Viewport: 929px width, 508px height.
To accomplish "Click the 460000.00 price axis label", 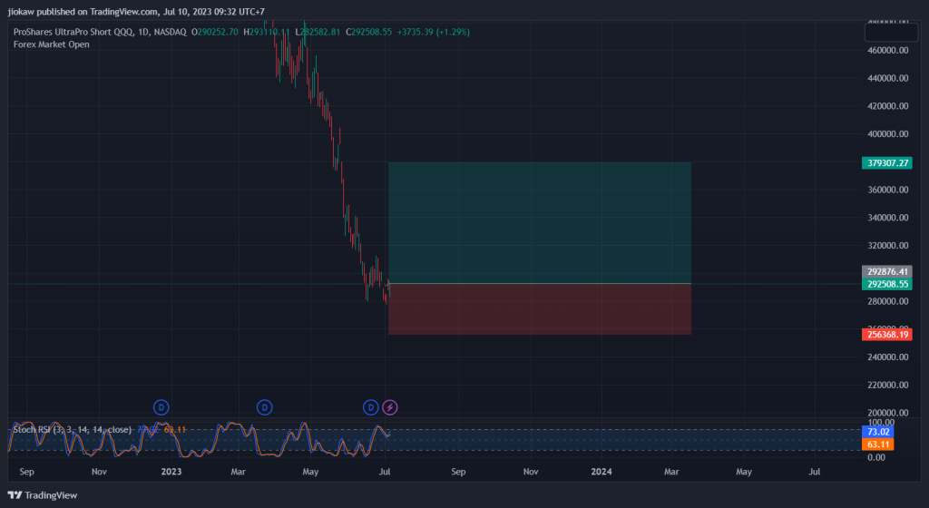I will [888, 50].
